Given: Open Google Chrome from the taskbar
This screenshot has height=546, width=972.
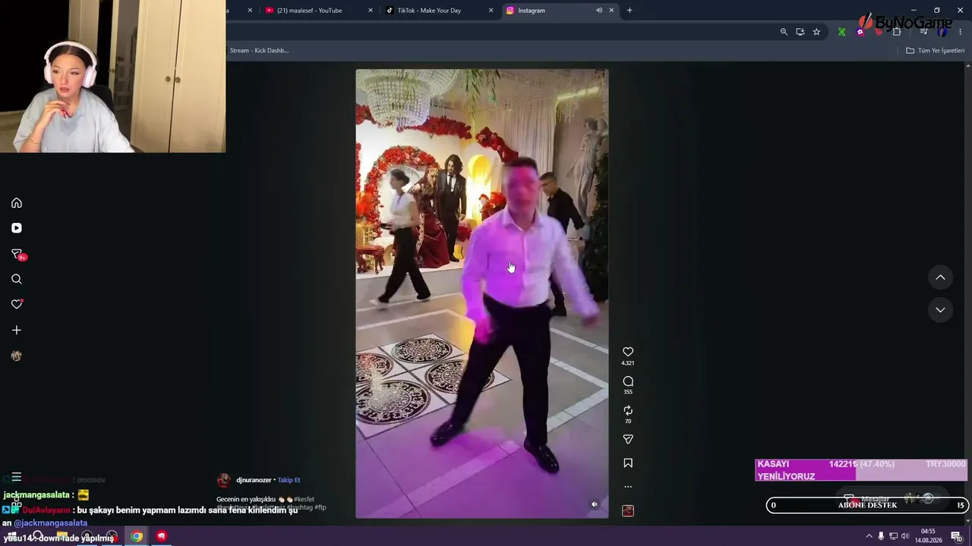Looking at the screenshot, I should (137, 536).
